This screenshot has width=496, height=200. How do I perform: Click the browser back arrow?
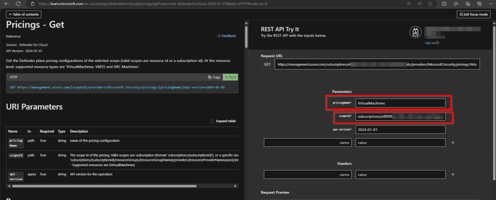pos(6,3)
